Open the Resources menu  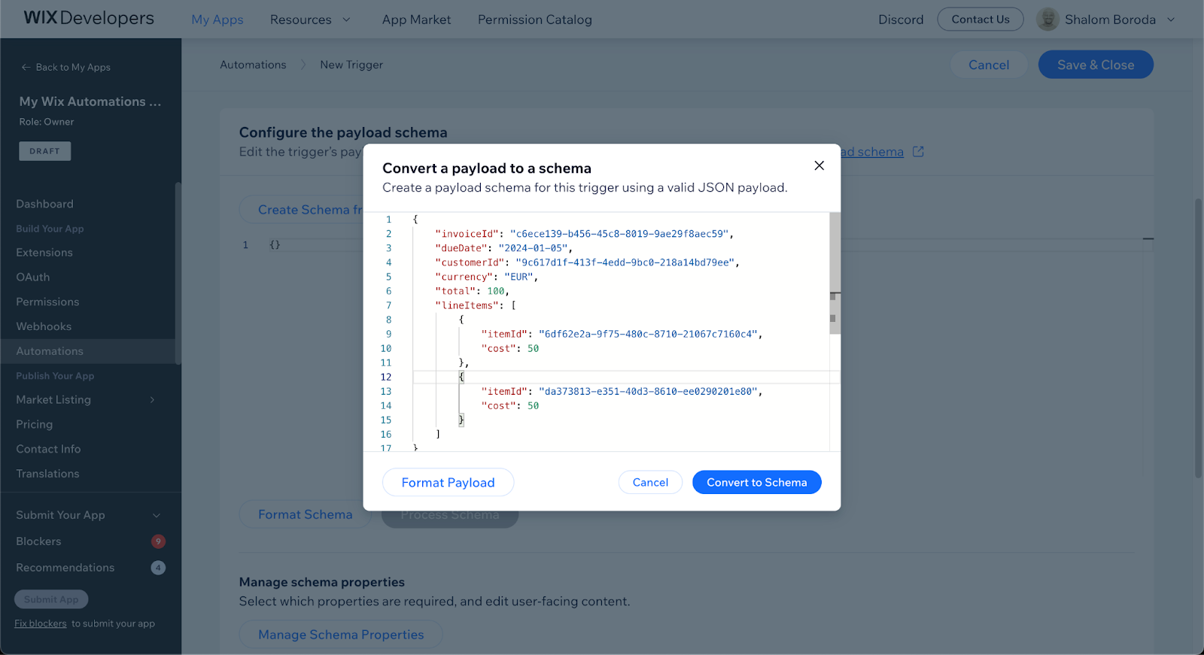(301, 20)
